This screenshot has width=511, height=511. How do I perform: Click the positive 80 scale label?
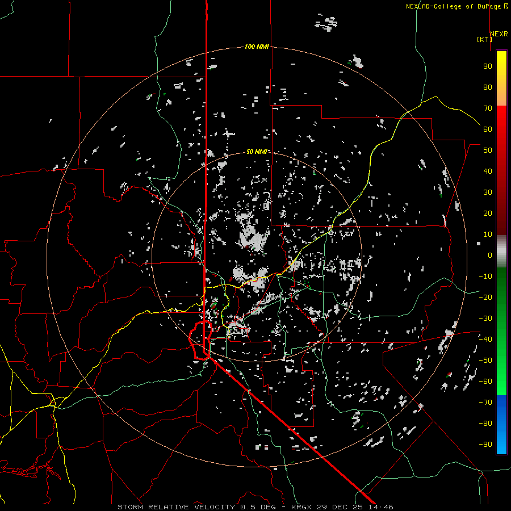point(488,87)
